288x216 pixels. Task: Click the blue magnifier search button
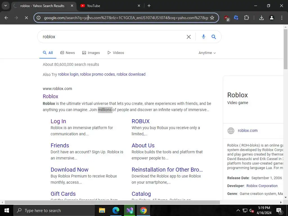click(214, 37)
